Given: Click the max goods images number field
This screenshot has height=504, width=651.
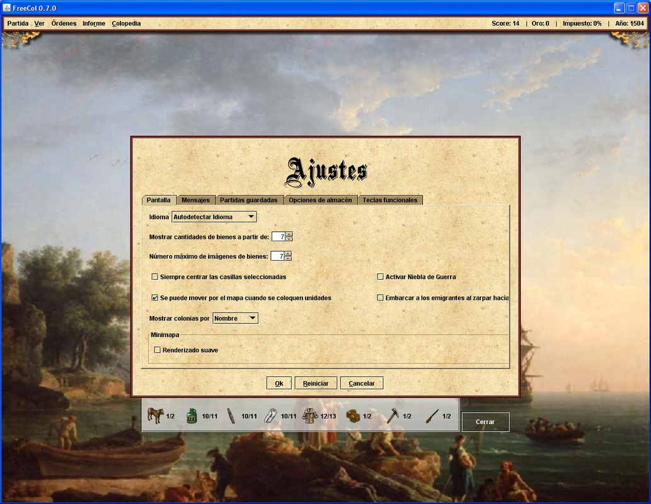Looking at the screenshot, I should click(x=277, y=256).
